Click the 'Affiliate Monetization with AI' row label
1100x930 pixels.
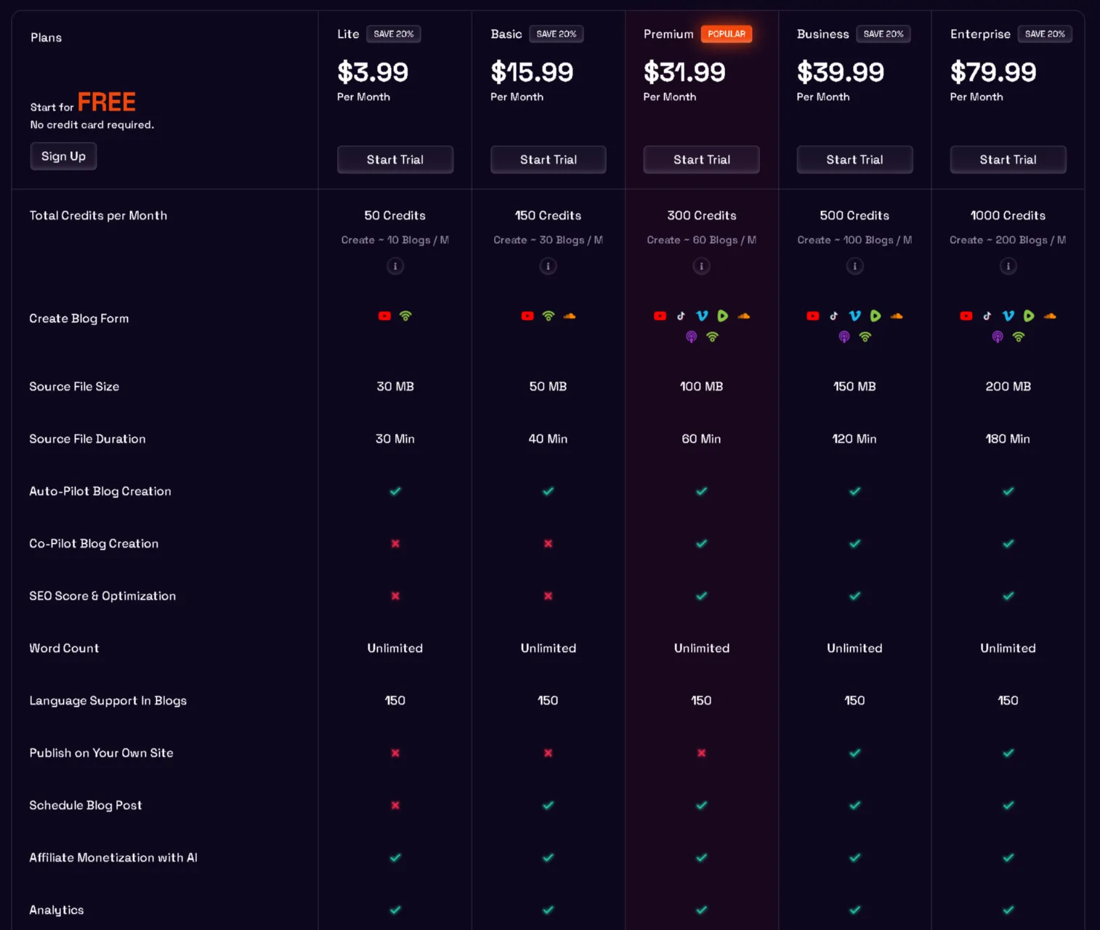[x=113, y=858]
